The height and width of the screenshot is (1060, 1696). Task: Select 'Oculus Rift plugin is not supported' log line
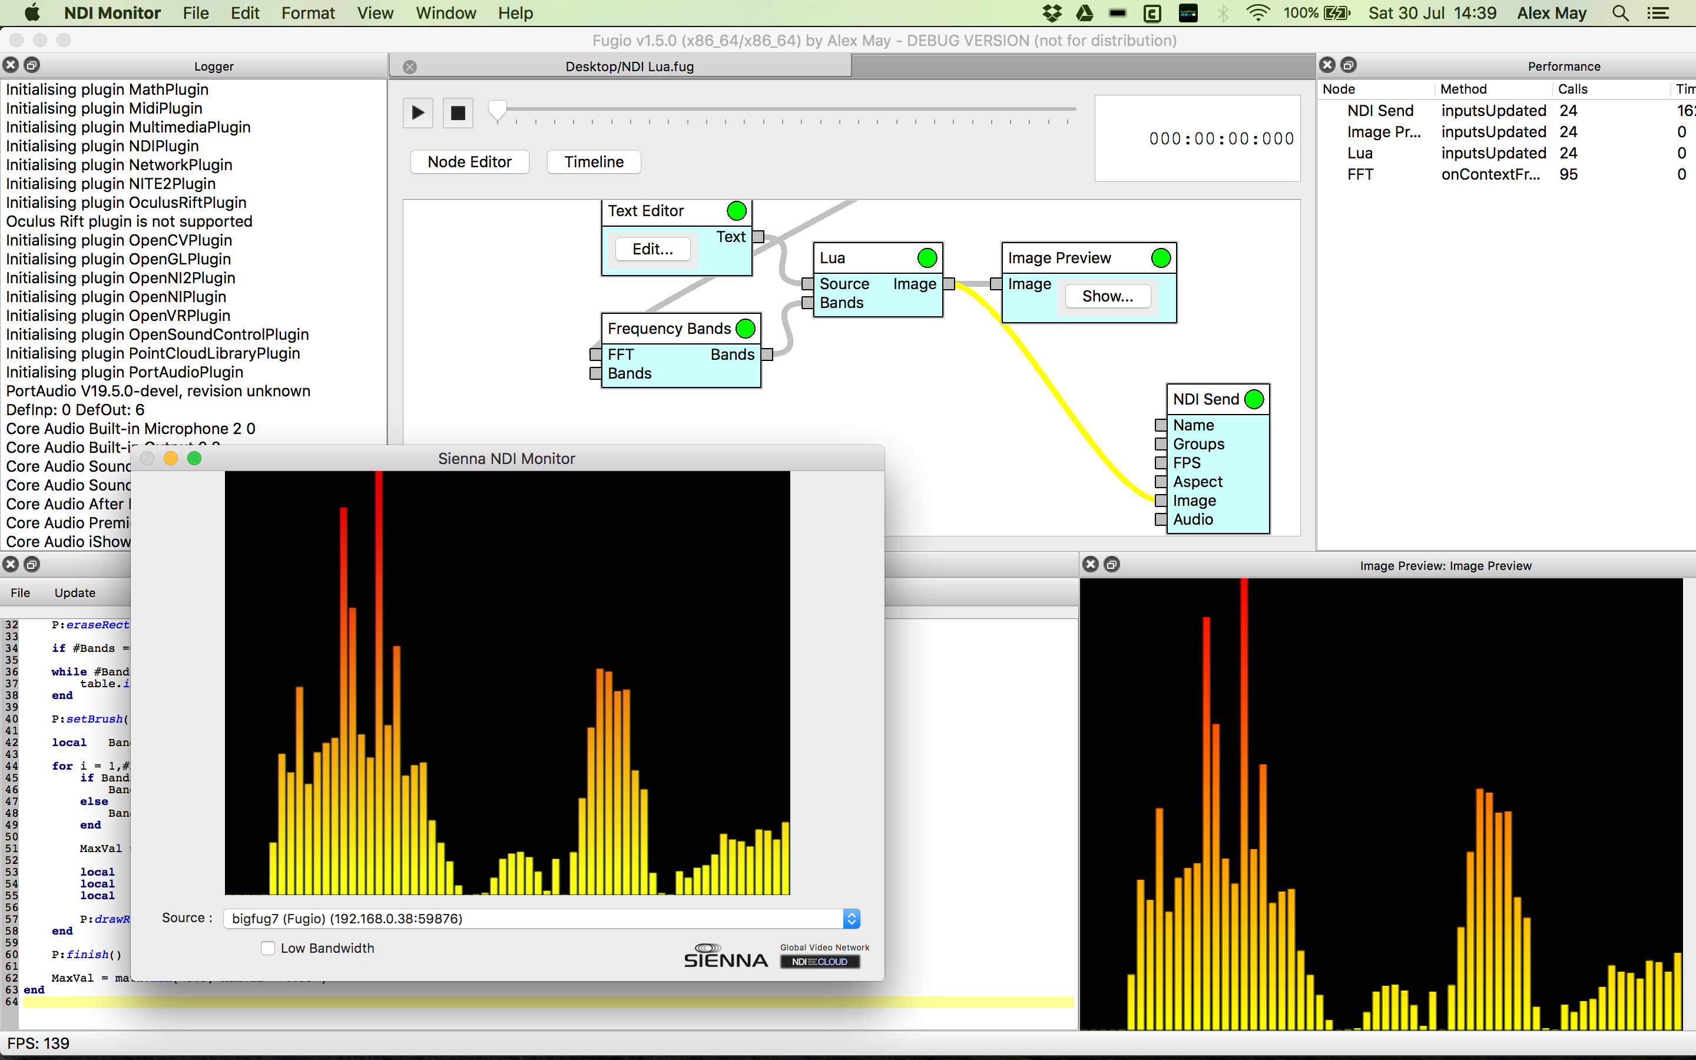tap(129, 221)
